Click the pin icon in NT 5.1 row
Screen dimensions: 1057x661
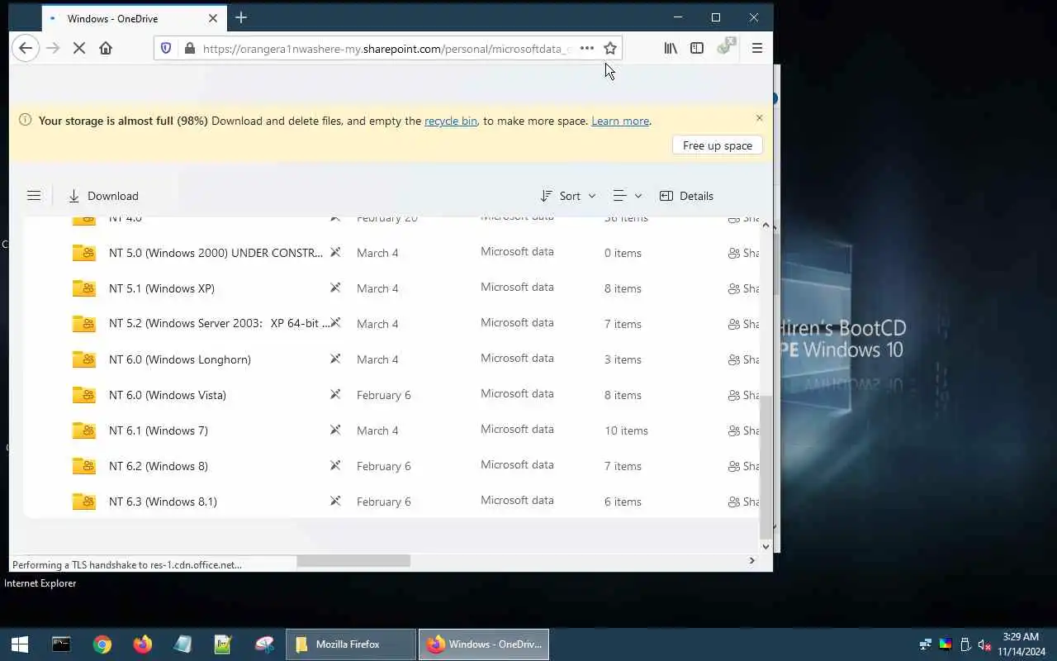pos(335,288)
